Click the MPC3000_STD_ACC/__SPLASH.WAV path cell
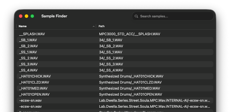 click(130, 34)
